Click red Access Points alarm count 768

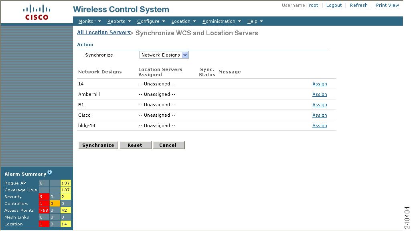click(44, 210)
